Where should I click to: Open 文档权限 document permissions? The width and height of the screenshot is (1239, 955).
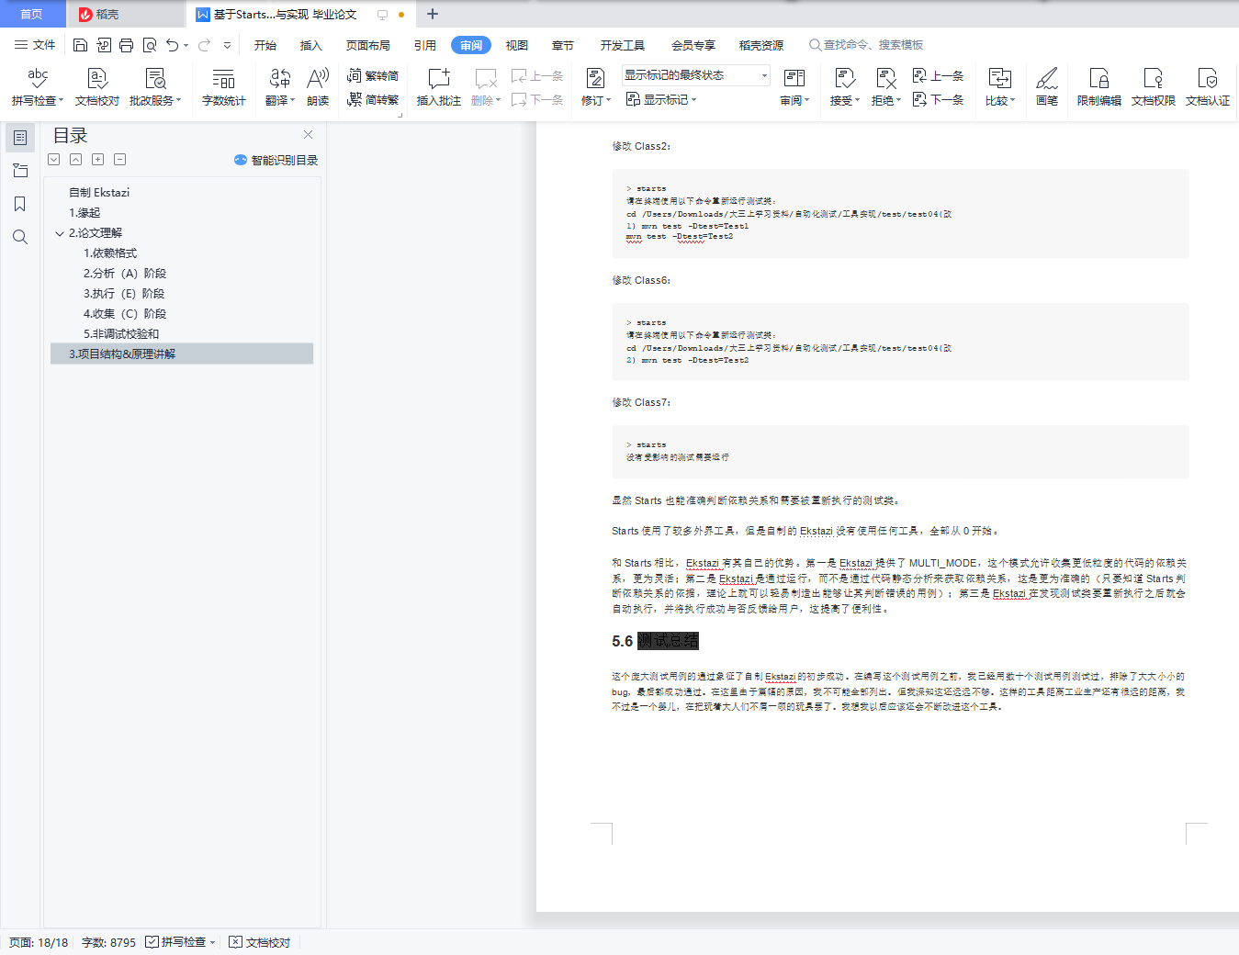click(x=1153, y=87)
